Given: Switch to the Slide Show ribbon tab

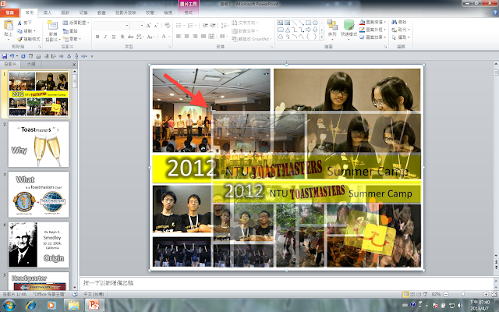Looking at the screenshot, I should coord(126,12).
